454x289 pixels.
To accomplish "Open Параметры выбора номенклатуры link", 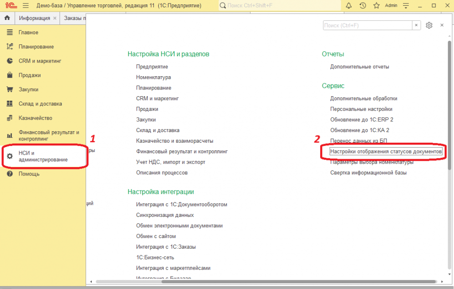I will coord(372,162).
